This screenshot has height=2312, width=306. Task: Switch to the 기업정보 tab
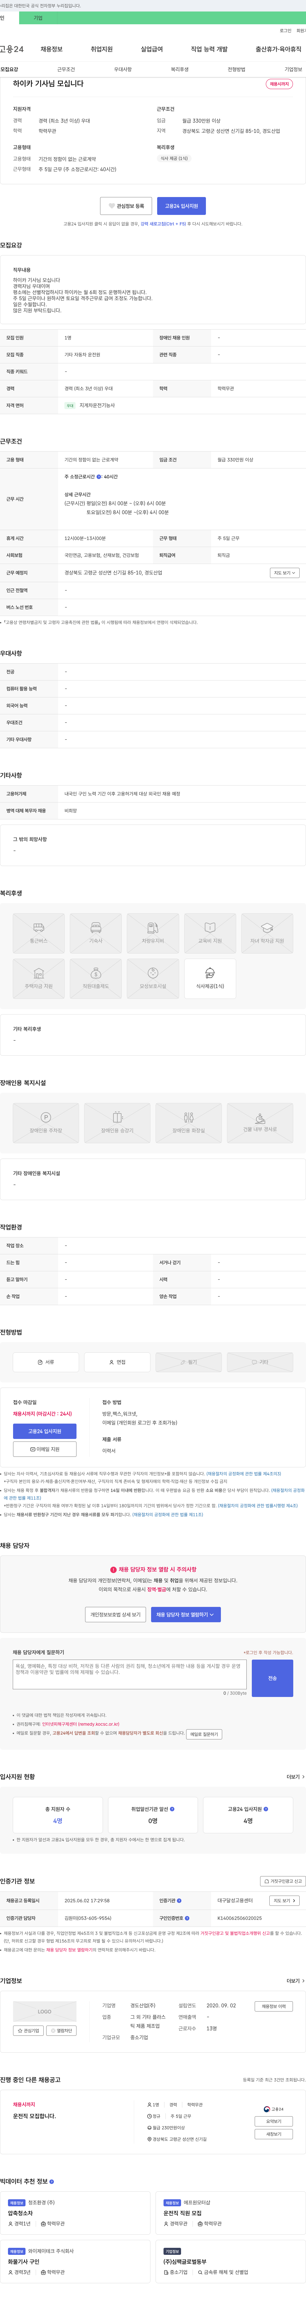294,69
